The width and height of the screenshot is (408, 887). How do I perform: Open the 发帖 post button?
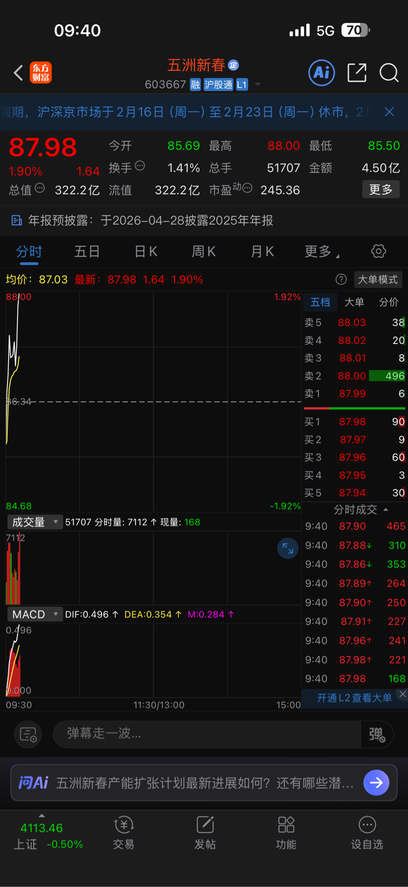click(x=205, y=833)
